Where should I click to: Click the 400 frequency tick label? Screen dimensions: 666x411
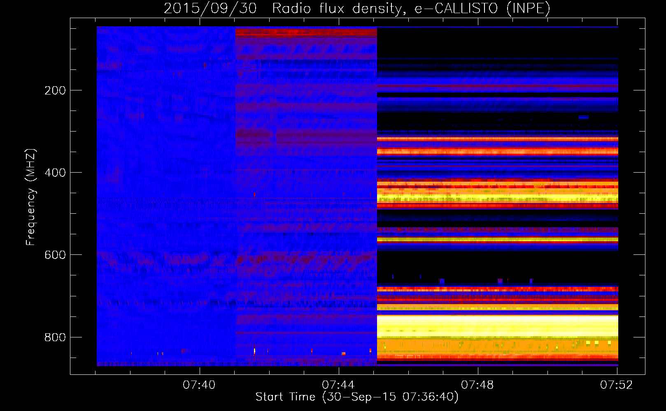point(55,173)
